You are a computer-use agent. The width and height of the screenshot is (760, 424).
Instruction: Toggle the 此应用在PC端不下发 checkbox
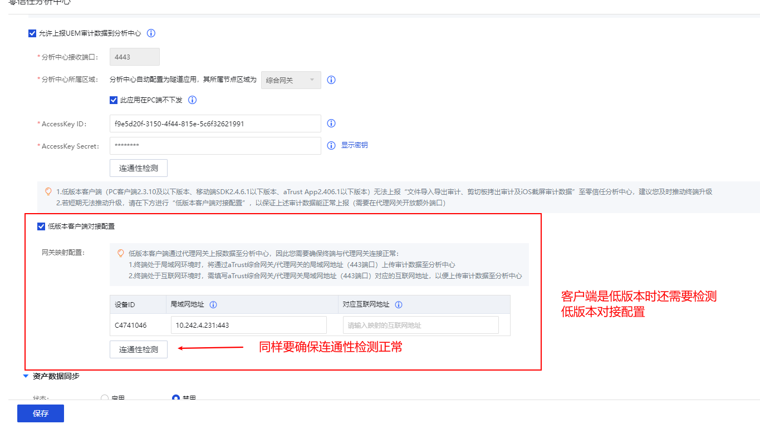(x=114, y=100)
